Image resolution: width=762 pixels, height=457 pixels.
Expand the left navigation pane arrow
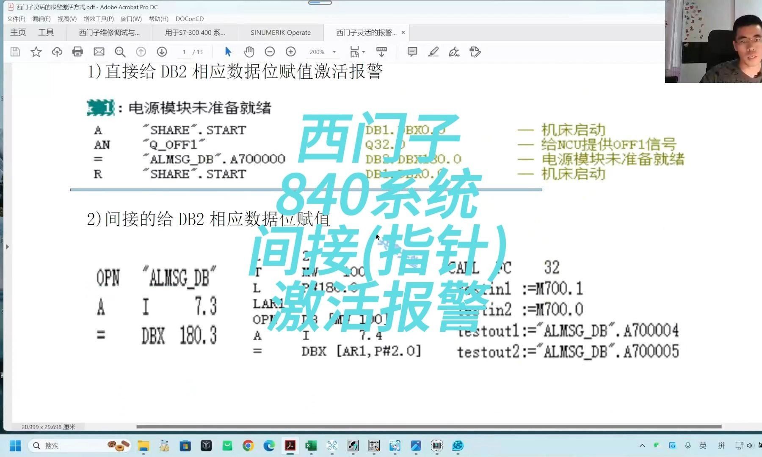click(x=7, y=246)
